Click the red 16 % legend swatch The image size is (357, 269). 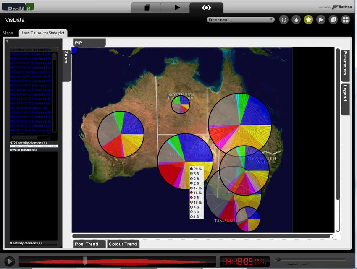[x=192, y=193]
